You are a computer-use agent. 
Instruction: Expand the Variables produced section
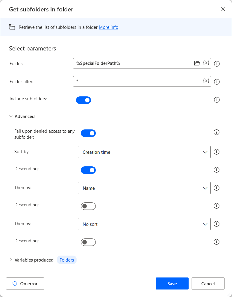click(x=11, y=260)
